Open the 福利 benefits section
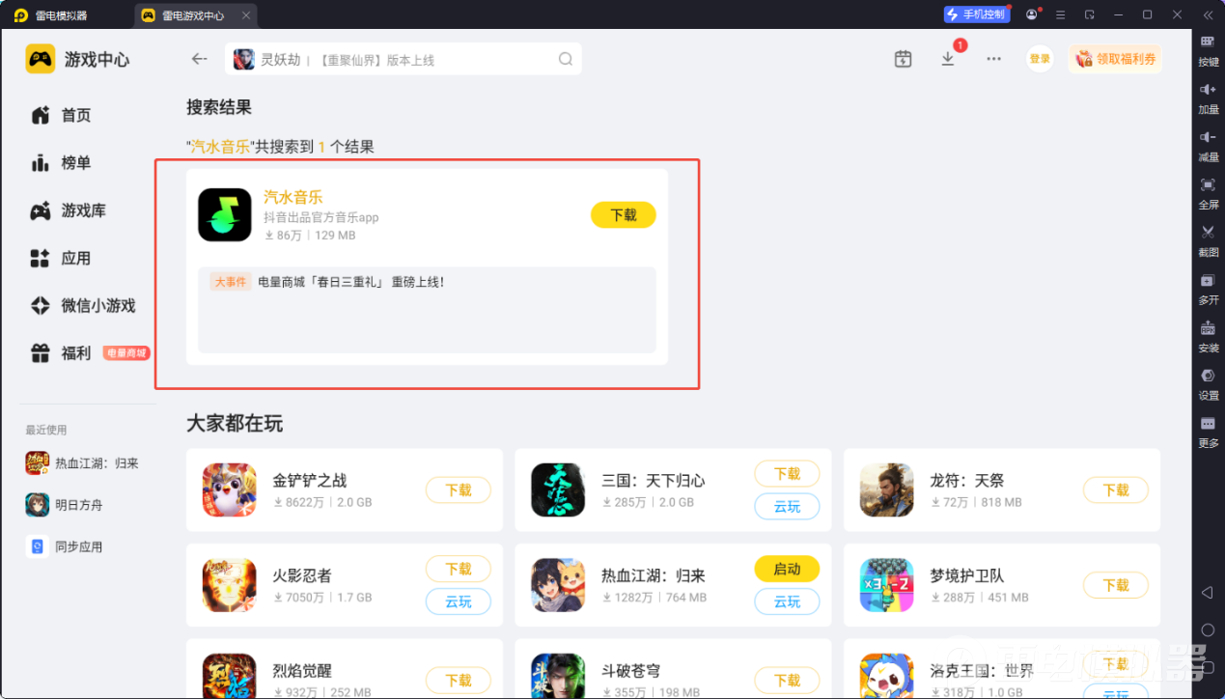The height and width of the screenshot is (699, 1225). (61, 353)
